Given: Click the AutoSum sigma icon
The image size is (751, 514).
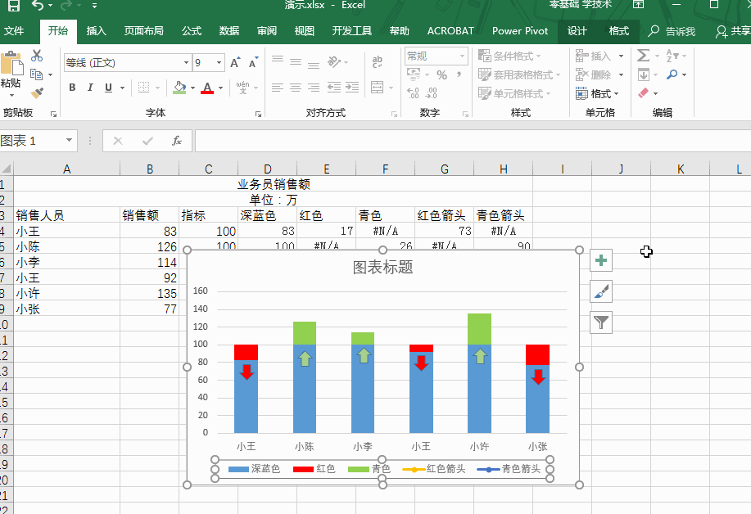Looking at the screenshot, I should pos(643,56).
